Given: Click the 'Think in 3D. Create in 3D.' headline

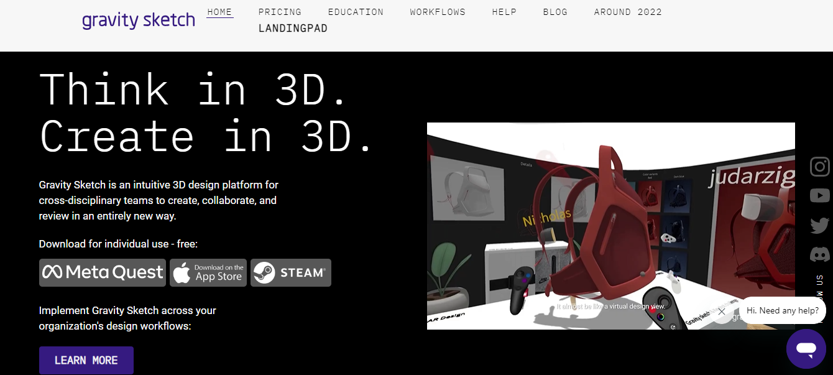Looking at the screenshot, I should [x=206, y=113].
